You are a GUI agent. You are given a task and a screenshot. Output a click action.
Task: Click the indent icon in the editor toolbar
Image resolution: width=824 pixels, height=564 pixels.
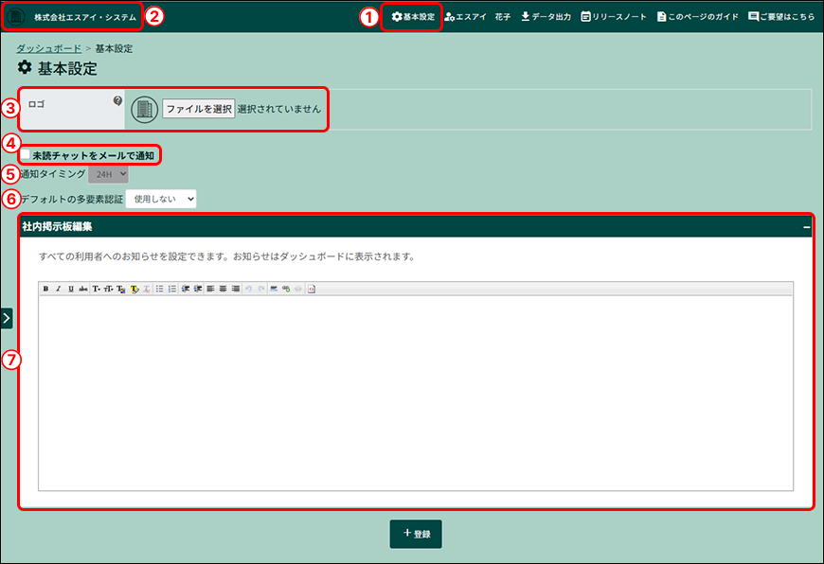(x=198, y=289)
